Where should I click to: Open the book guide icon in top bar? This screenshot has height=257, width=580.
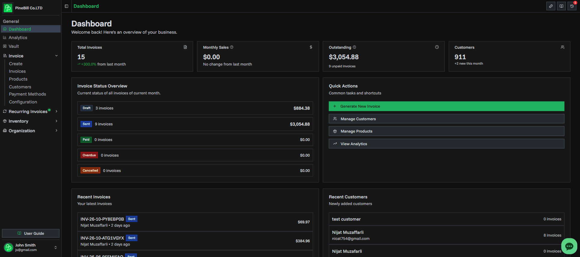[561, 6]
